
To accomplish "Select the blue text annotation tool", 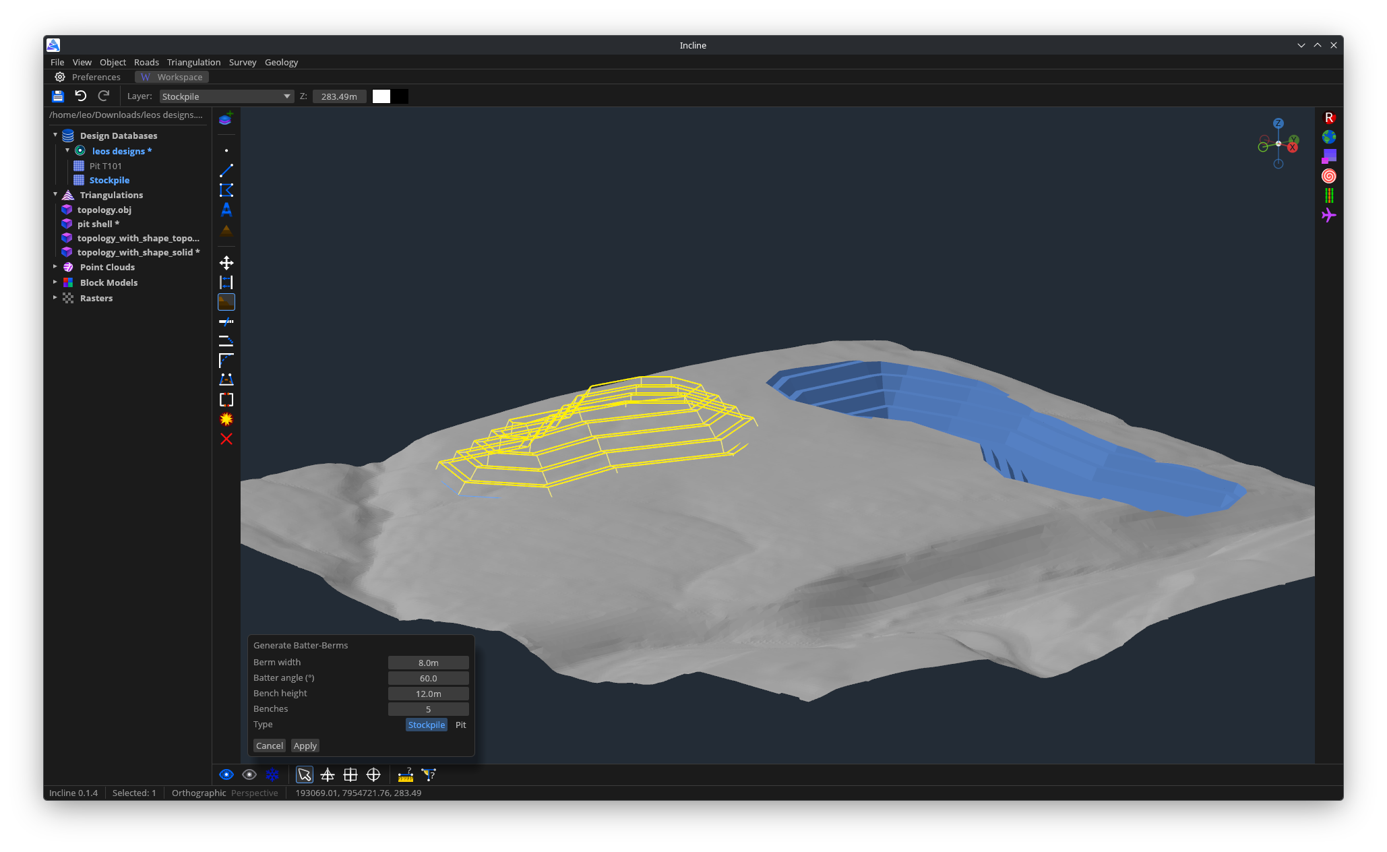I will click(226, 210).
